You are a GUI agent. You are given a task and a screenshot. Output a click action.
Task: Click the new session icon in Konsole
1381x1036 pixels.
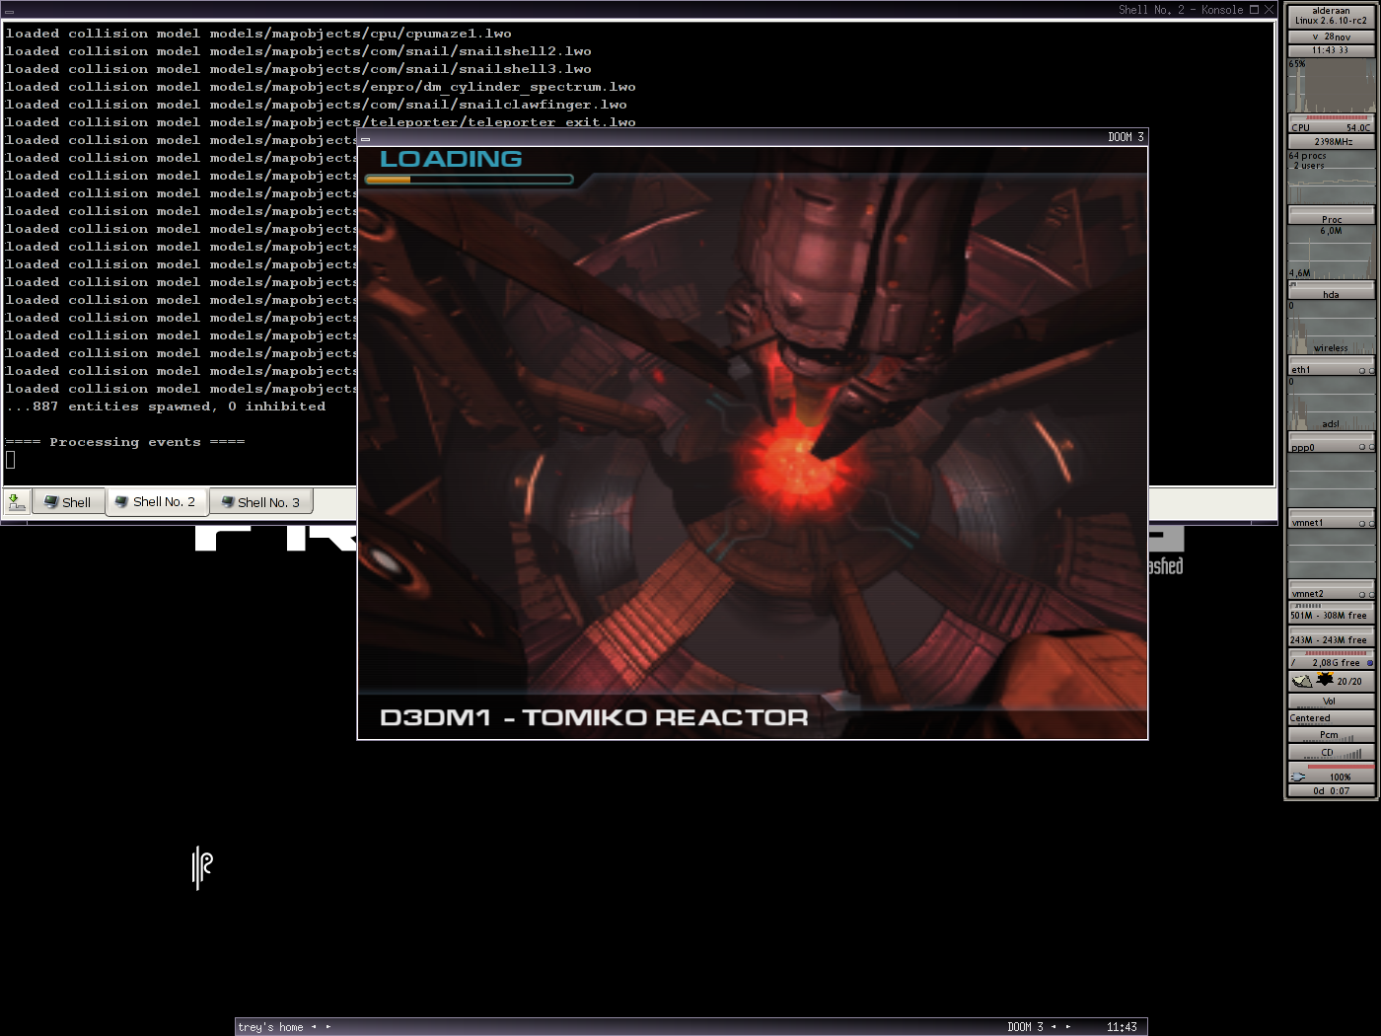17,502
